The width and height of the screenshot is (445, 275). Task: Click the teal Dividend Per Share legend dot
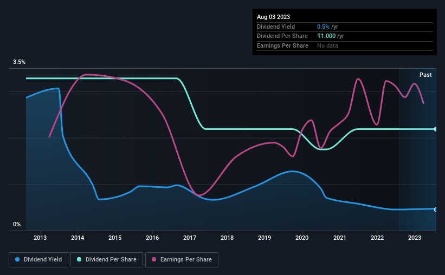point(79,259)
